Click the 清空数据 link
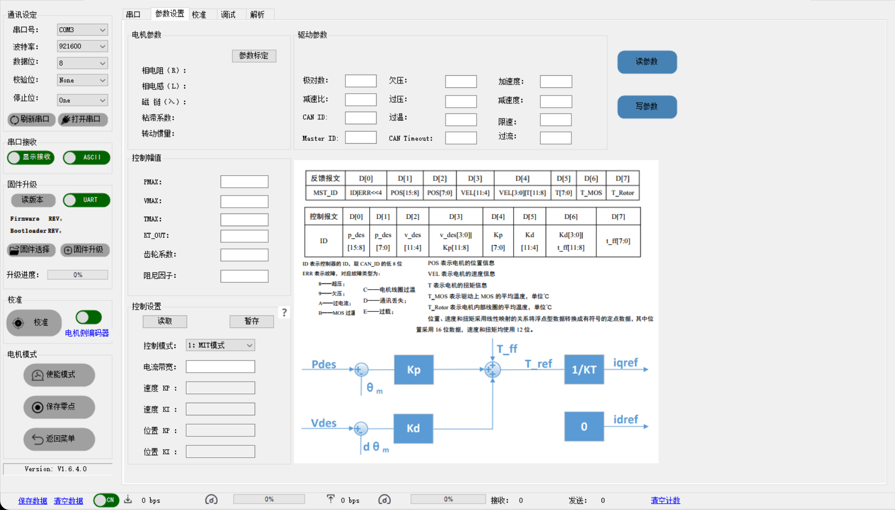 point(69,501)
